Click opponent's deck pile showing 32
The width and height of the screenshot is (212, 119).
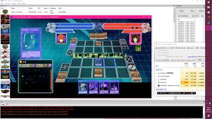coord(74,40)
